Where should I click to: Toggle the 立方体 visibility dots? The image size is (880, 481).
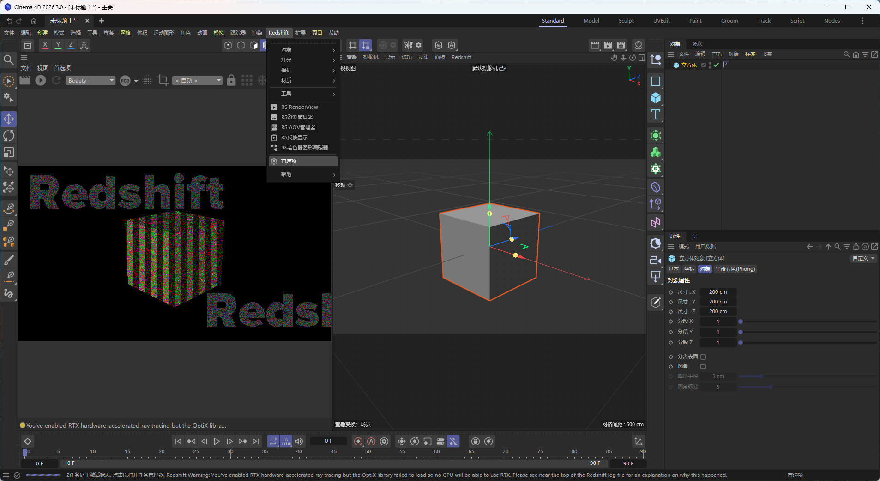(x=710, y=65)
